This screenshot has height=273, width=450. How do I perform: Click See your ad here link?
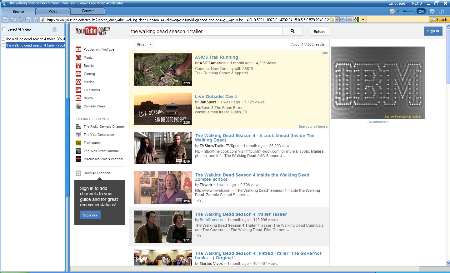click(x=313, y=127)
